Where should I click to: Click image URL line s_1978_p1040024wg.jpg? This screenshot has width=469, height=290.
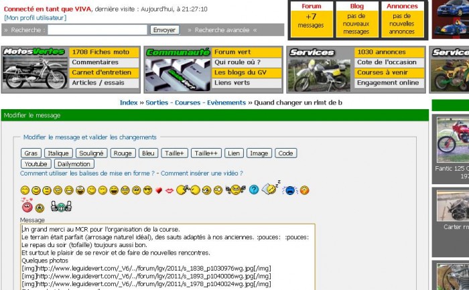(146, 284)
